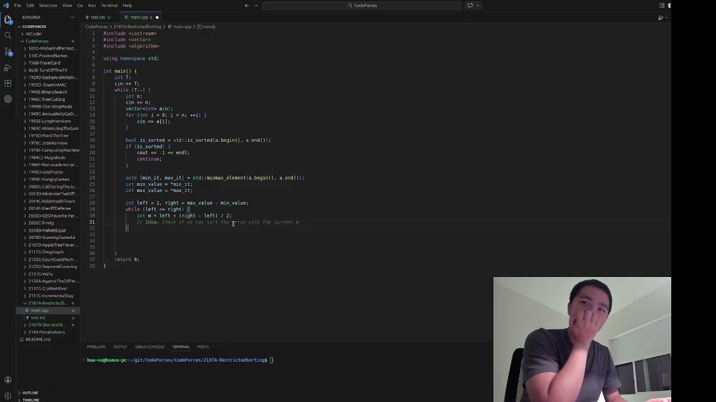The width and height of the screenshot is (716, 402).
Task: Open the Accounts menu icon
Action: coord(8,380)
